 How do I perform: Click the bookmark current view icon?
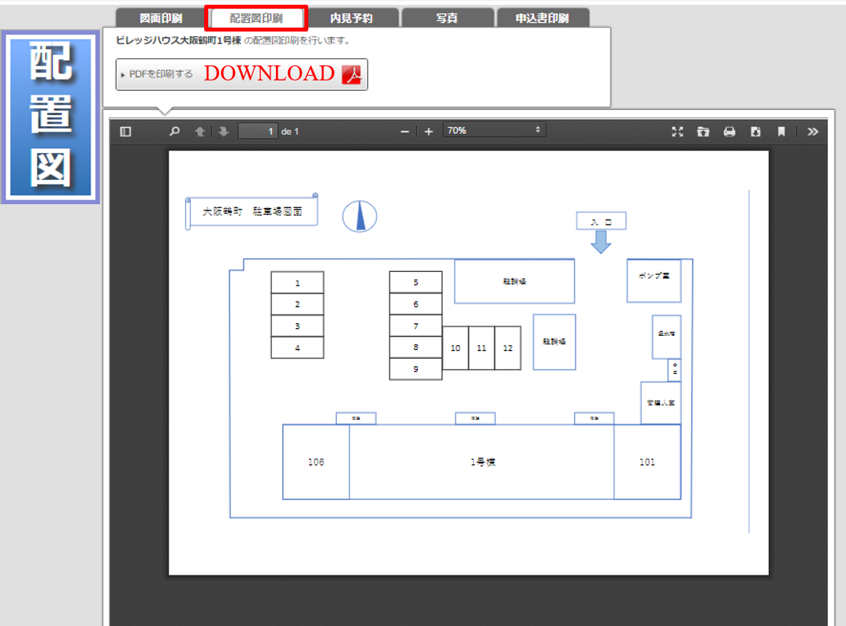pos(781,132)
